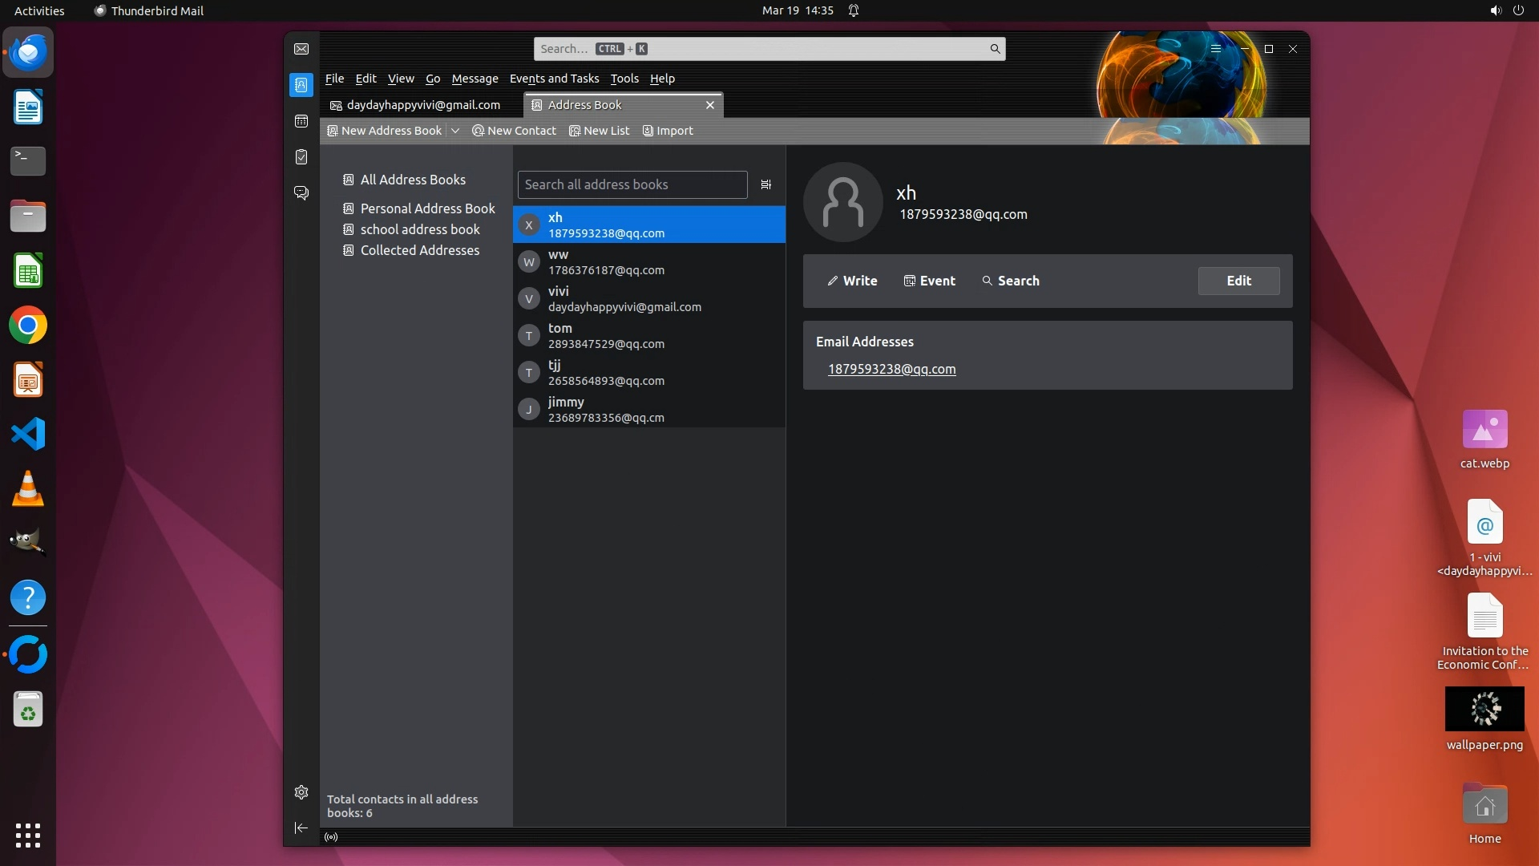Image resolution: width=1539 pixels, height=866 pixels.
Task: Click the connection status icon
Action: tap(331, 837)
